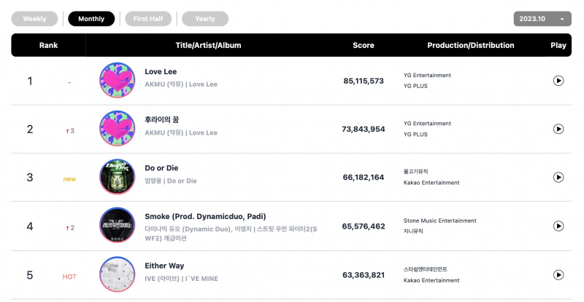Viewport: 584px width, 302px height.
Task: Open IVE (아이브) artist link
Action: (x=162, y=279)
